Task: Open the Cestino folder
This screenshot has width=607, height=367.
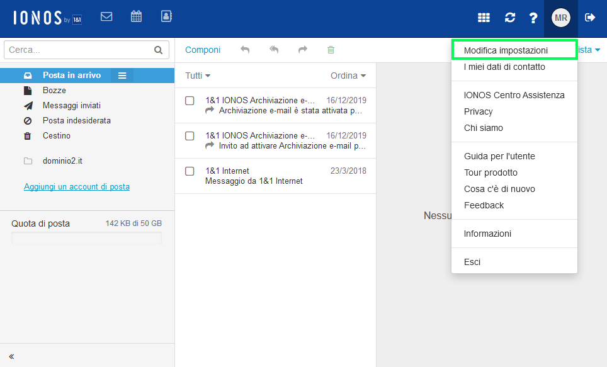Action: [x=87, y=135]
